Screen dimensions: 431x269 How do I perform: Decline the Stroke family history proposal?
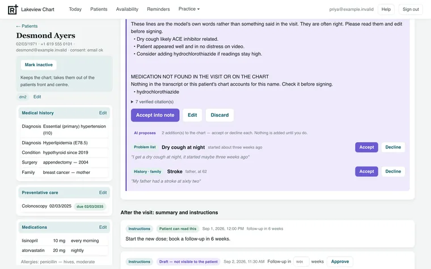click(x=393, y=171)
